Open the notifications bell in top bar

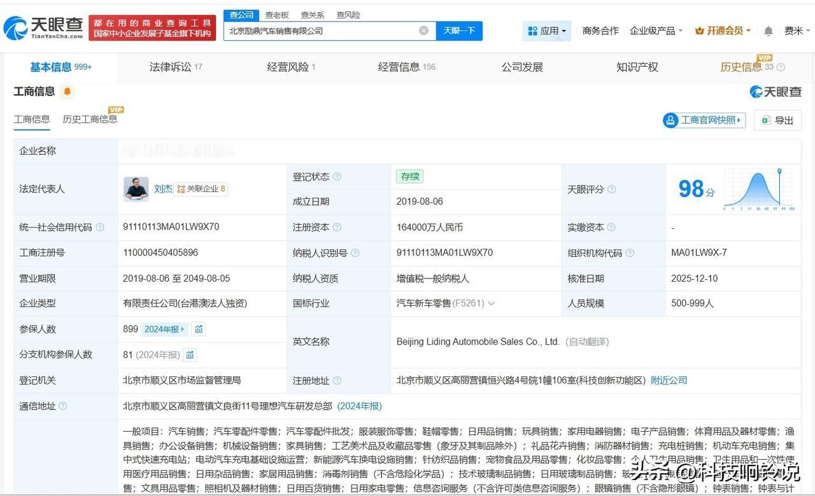[x=769, y=31]
